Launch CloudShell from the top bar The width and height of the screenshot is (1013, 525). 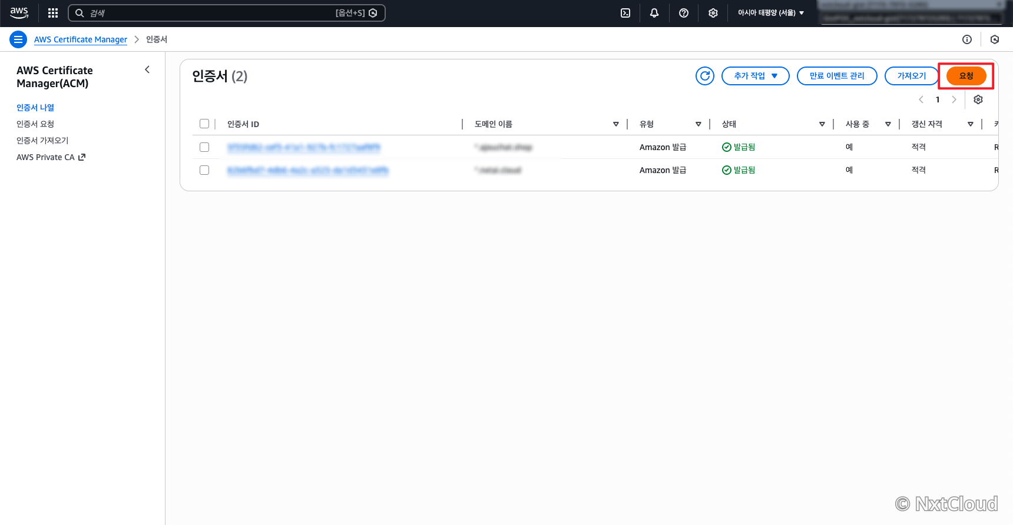pos(625,13)
